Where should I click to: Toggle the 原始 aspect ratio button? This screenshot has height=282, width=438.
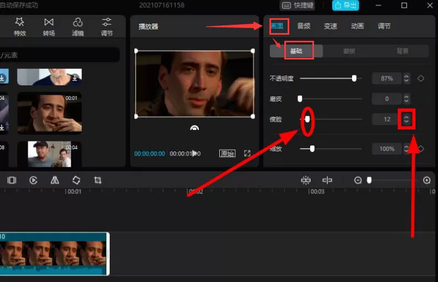pos(227,153)
